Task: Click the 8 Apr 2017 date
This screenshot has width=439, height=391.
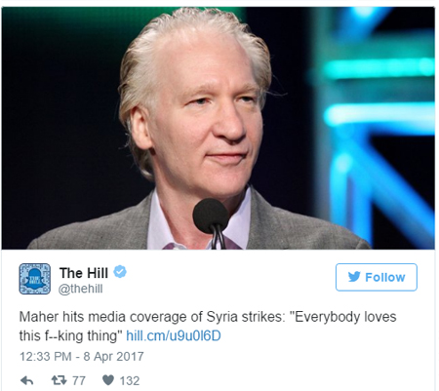Action: click(113, 357)
